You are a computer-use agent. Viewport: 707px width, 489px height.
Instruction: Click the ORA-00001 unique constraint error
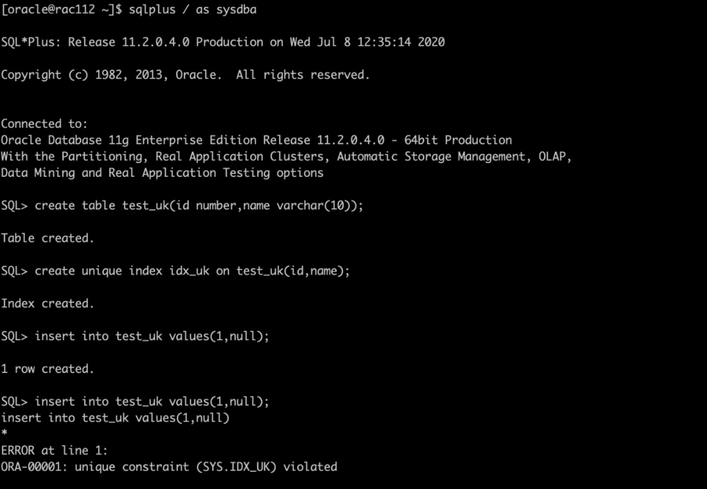click(169, 467)
